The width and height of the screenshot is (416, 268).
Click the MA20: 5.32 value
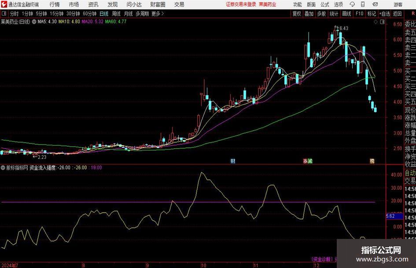[92, 22]
